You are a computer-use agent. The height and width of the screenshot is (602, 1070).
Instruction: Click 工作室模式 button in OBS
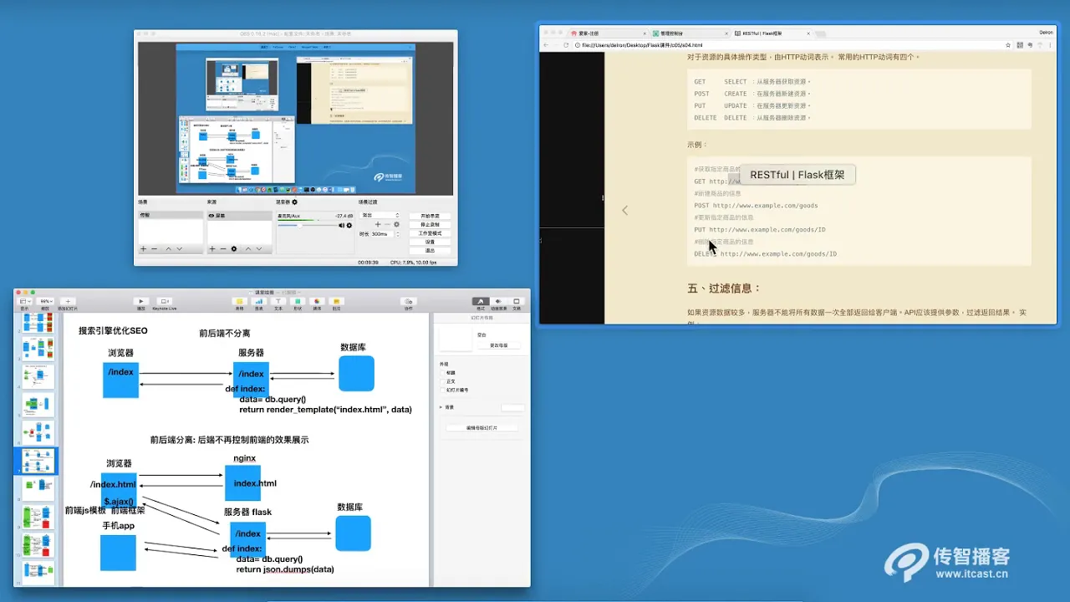click(430, 233)
